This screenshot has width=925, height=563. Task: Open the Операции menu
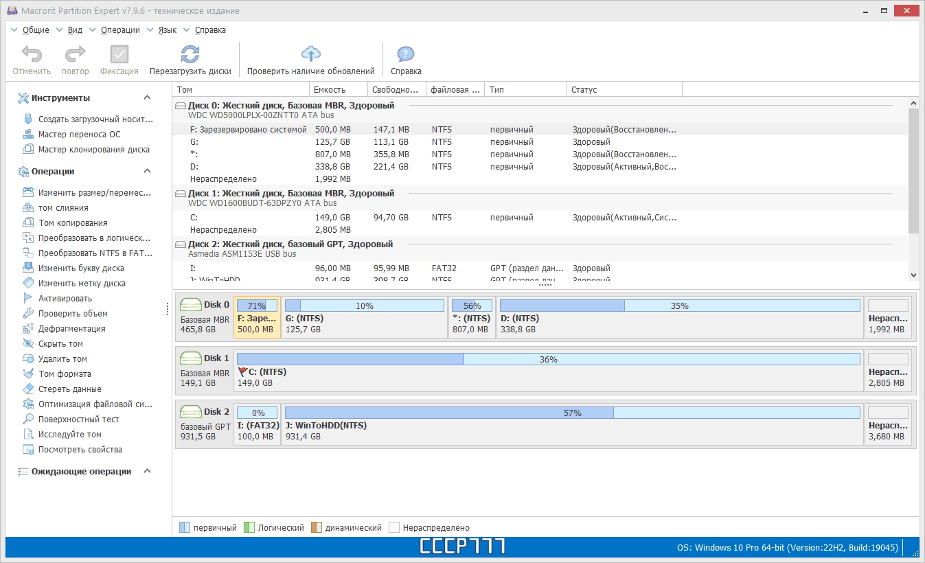point(120,30)
